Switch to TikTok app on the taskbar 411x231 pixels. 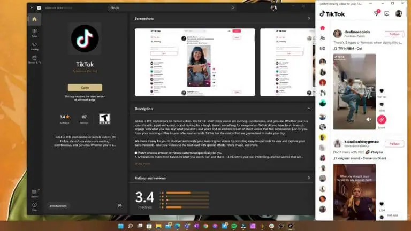pyautogui.click(x=290, y=226)
